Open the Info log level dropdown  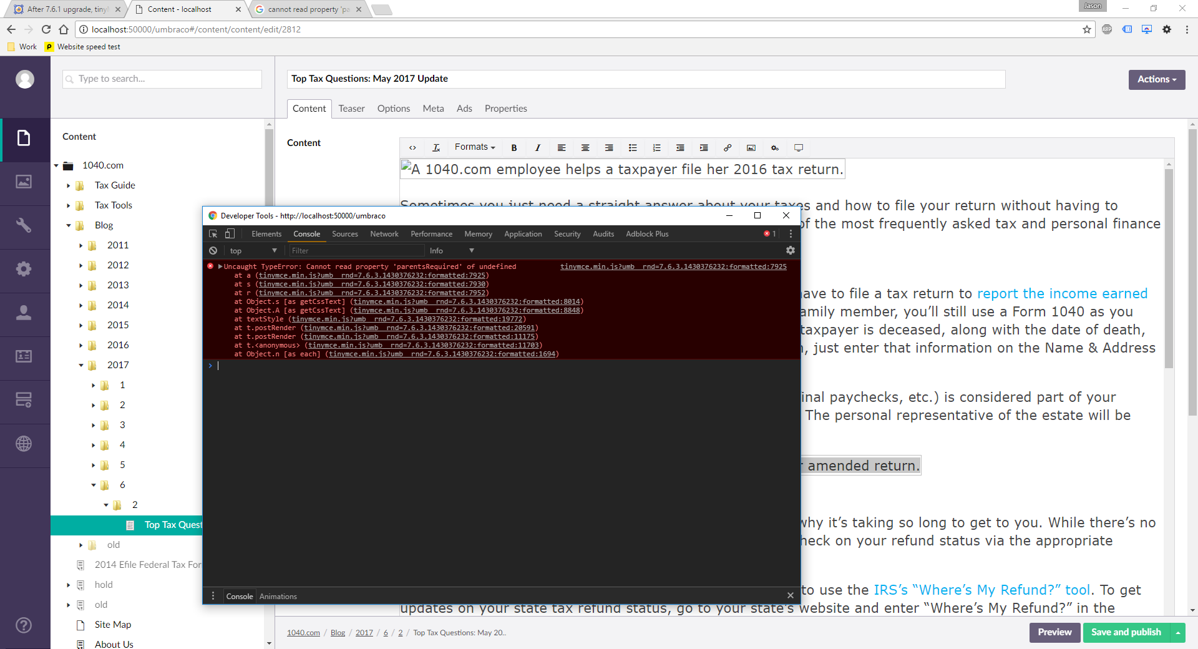(x=451, y=250)
